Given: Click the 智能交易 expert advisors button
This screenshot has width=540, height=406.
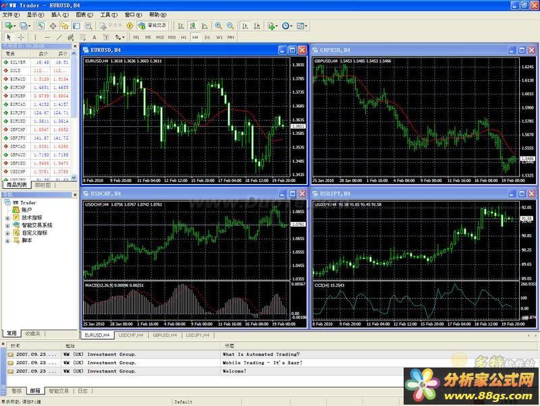Looking at the screenshot, I should (153, 26).
